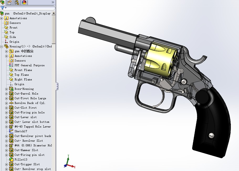Expand the gun 中的配合 mates folder
The image size is (239, 171).
6,51
